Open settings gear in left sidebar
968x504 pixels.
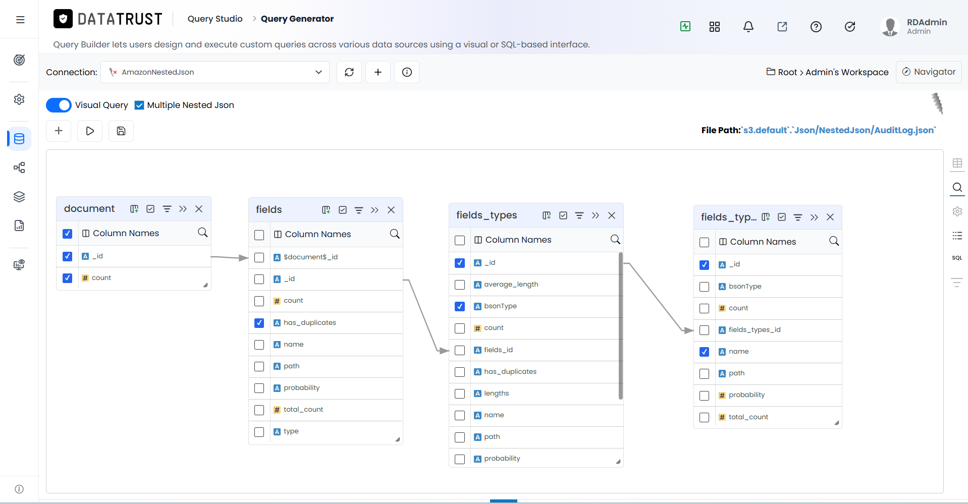(19, 99)
